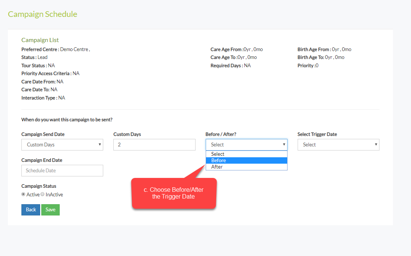The image size is (411, 256).
Task: Click the green Save button
Action: (x=50, y=209)
